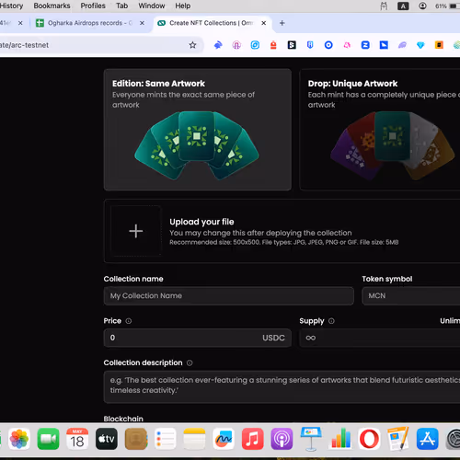Open the App Store dock icon
Screen dimensions: 460x460
pyautogui.click(x=427, y=439)
